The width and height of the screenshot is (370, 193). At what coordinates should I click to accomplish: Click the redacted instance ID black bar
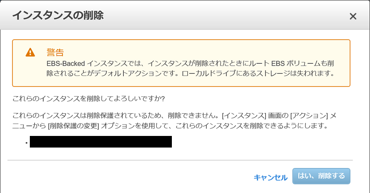(101, 142)
